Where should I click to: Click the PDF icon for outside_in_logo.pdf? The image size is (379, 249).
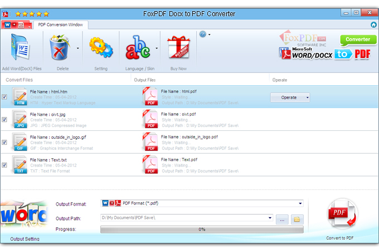[x=150, y=141]
